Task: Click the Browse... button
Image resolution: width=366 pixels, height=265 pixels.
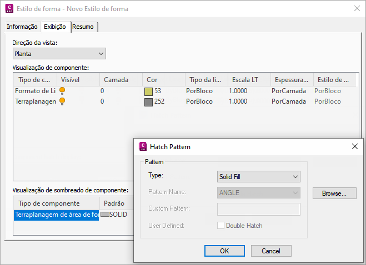Action: point(334,193)
